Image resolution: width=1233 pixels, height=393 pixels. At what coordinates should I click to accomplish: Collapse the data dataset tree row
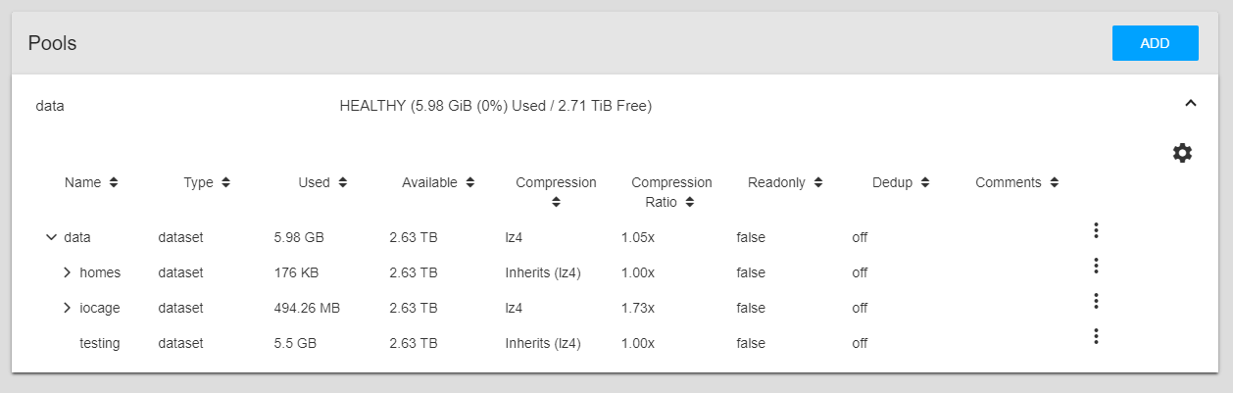pyautogui.click(x=52, y=237)
